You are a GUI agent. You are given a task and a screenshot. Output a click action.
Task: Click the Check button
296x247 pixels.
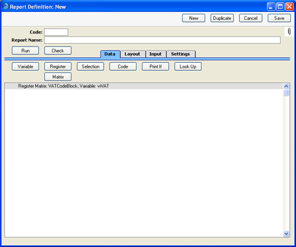tap(58, 50)
